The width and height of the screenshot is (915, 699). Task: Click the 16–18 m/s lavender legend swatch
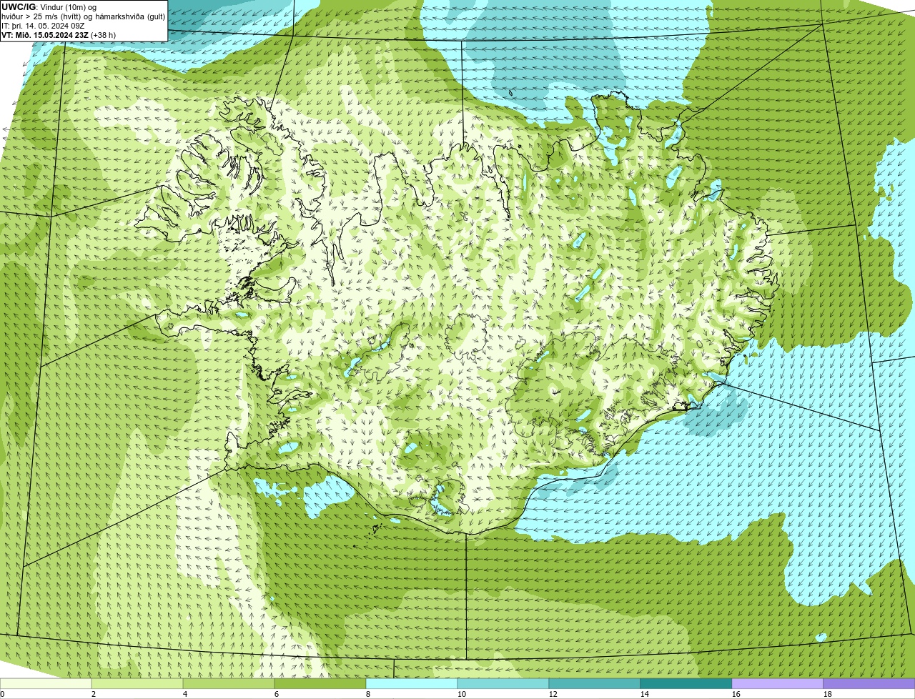click(x=778, y=683)
